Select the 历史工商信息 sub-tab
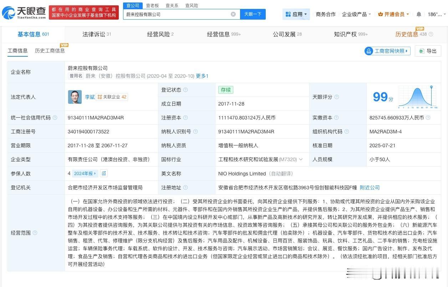448x287 pixels. 50,51
